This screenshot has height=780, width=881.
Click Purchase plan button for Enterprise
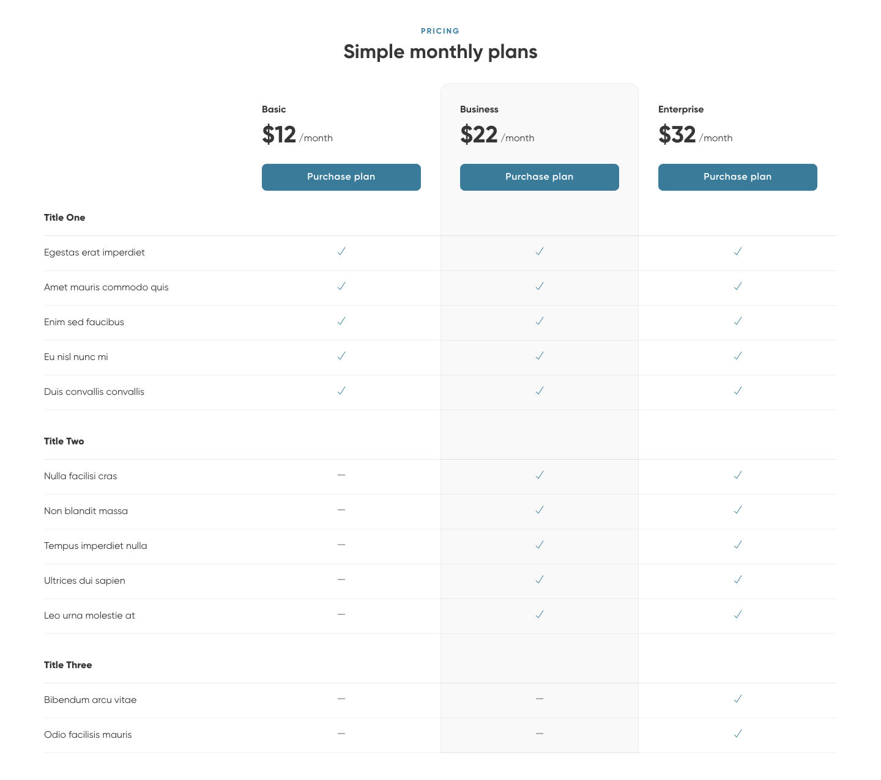click(x=737, y=177)
